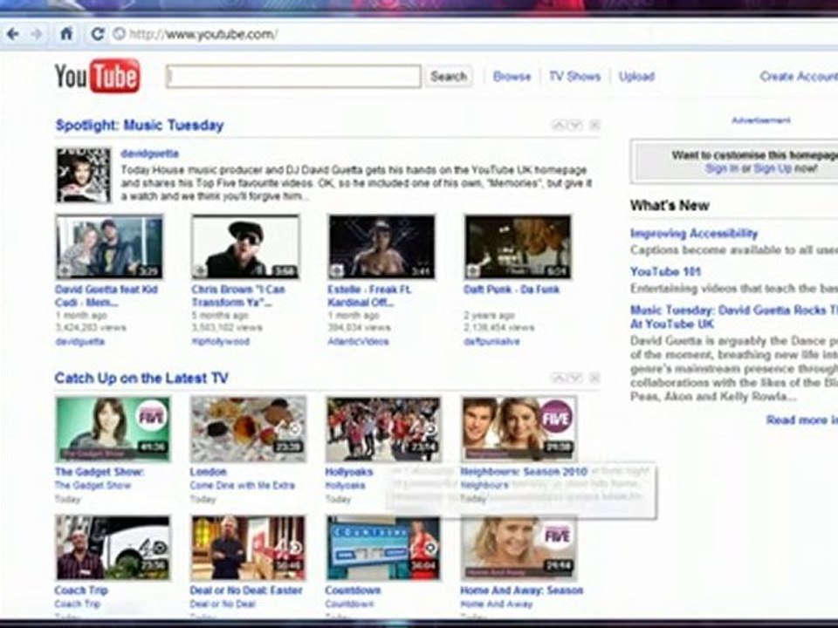Screen dimensions: 838x628
Task: Move Catch Up on TV module down
Action: (575, 378)
